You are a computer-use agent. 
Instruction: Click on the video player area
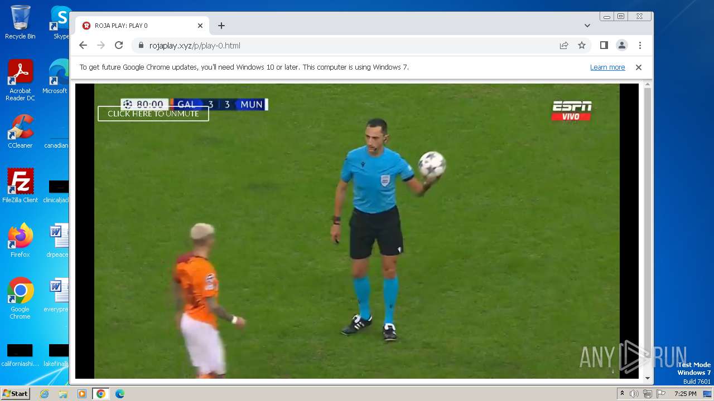point(357,231)
